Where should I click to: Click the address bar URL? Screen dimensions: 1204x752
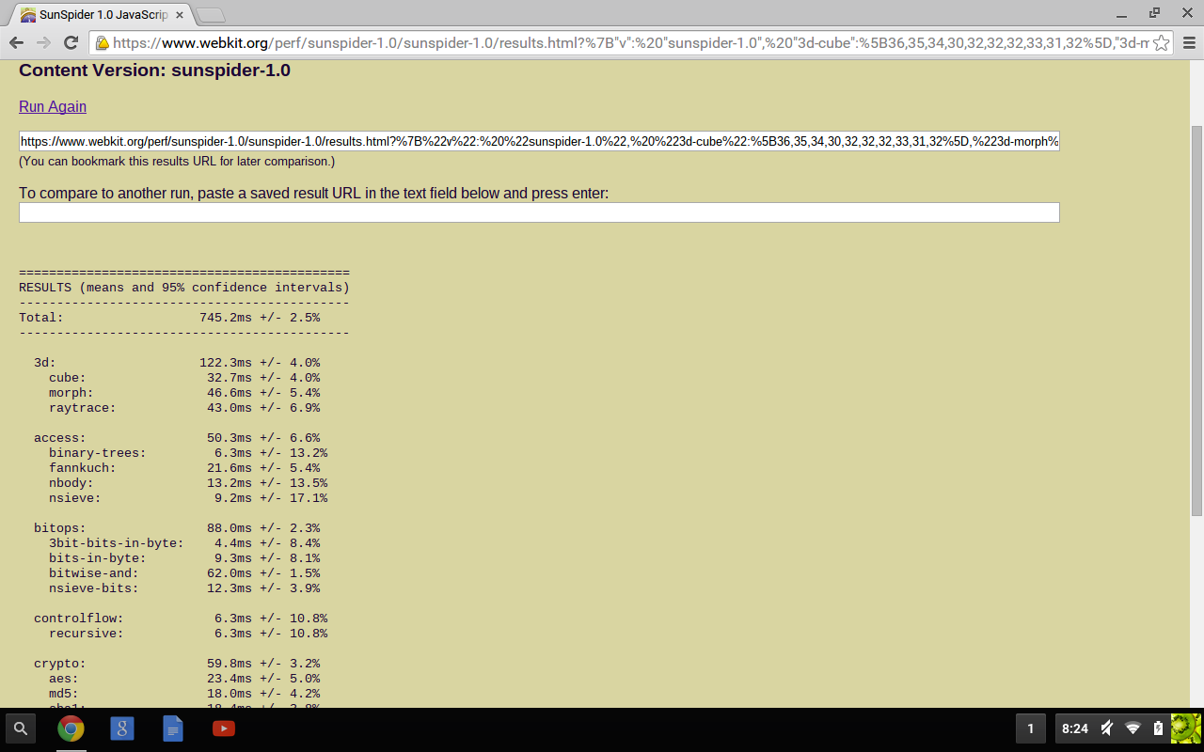tap(630, 42)
